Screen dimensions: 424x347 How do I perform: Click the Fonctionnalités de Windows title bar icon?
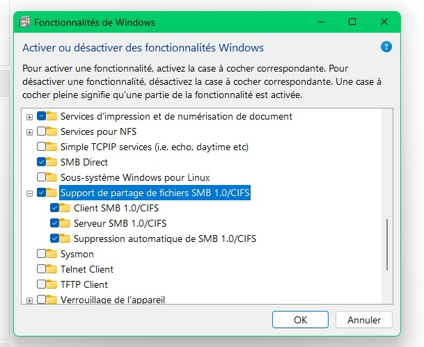pos(24,22)
